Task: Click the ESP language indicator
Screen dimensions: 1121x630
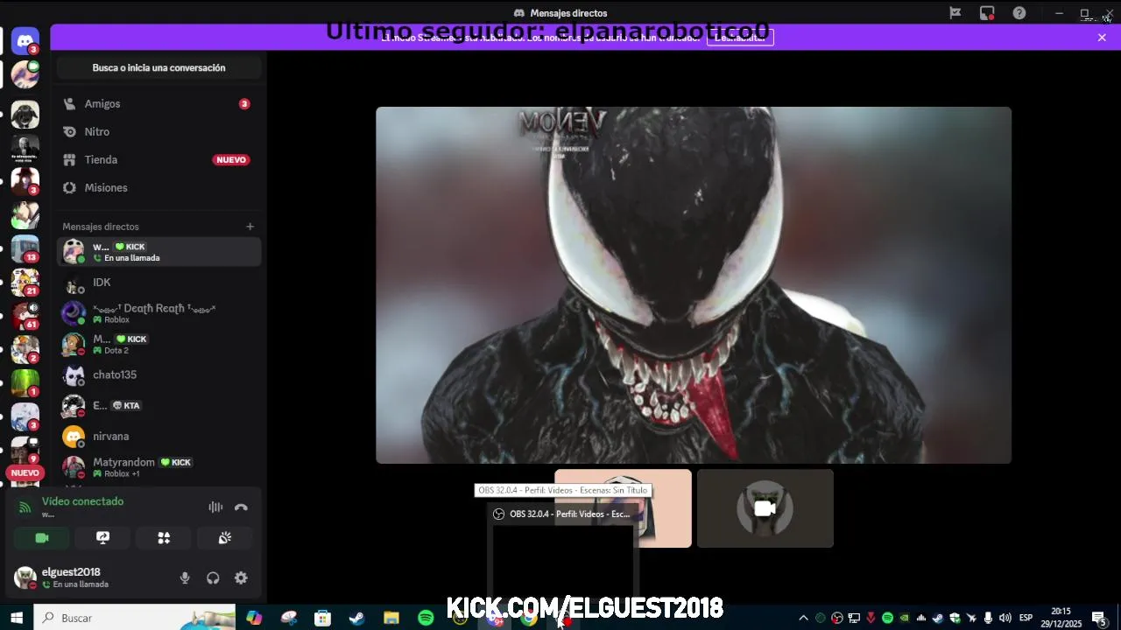Action: [1025, 618]
